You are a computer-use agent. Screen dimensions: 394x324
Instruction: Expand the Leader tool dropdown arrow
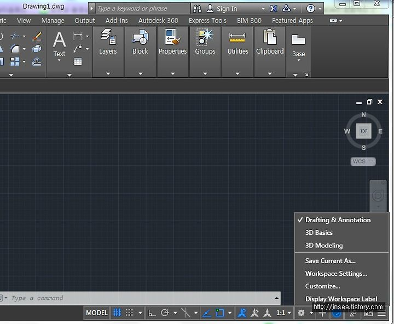(x=87, y=49)
